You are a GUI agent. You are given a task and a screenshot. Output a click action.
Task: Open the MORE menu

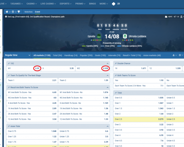(104, 4)
